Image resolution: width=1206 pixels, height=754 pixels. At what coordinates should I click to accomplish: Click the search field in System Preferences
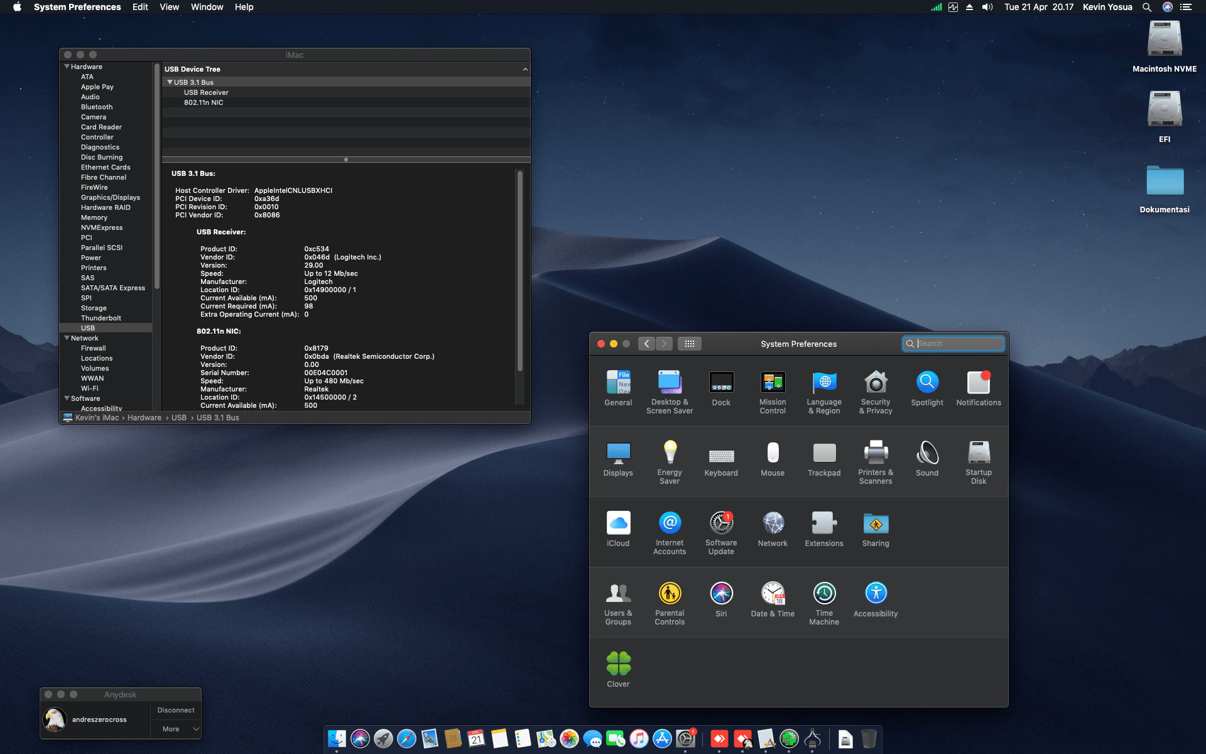(x=953, y=344)
